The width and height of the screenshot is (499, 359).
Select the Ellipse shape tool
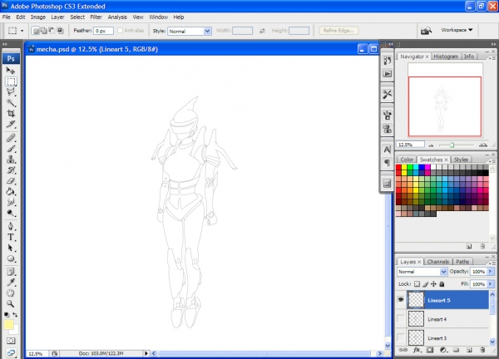coord(11,258)
